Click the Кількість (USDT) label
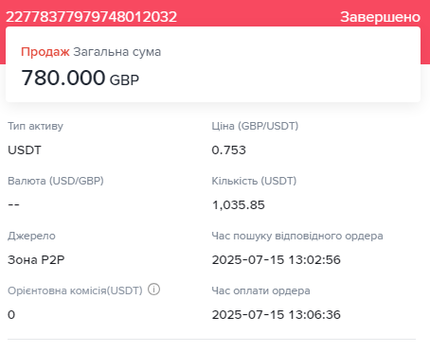Viewport: 430px width, 352px height. (x=254, y=181)
